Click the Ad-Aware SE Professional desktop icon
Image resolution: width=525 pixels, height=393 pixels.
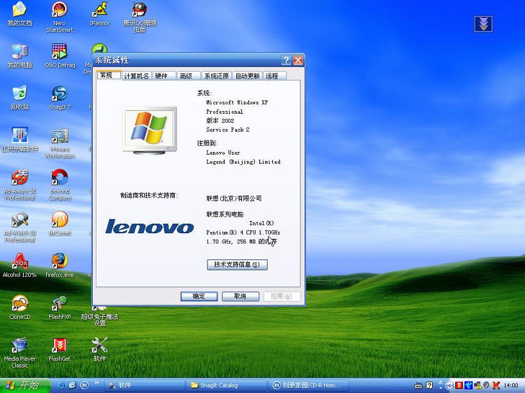(x=20, y=185)
